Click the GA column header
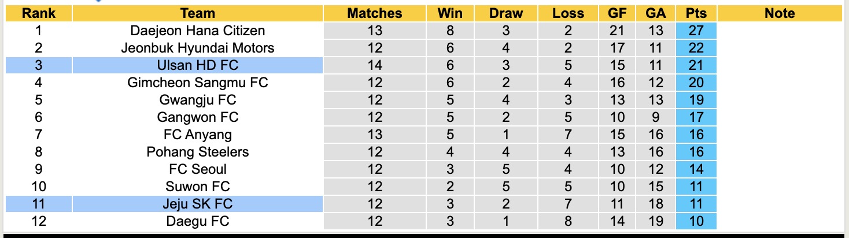 (x=656, y=13)
